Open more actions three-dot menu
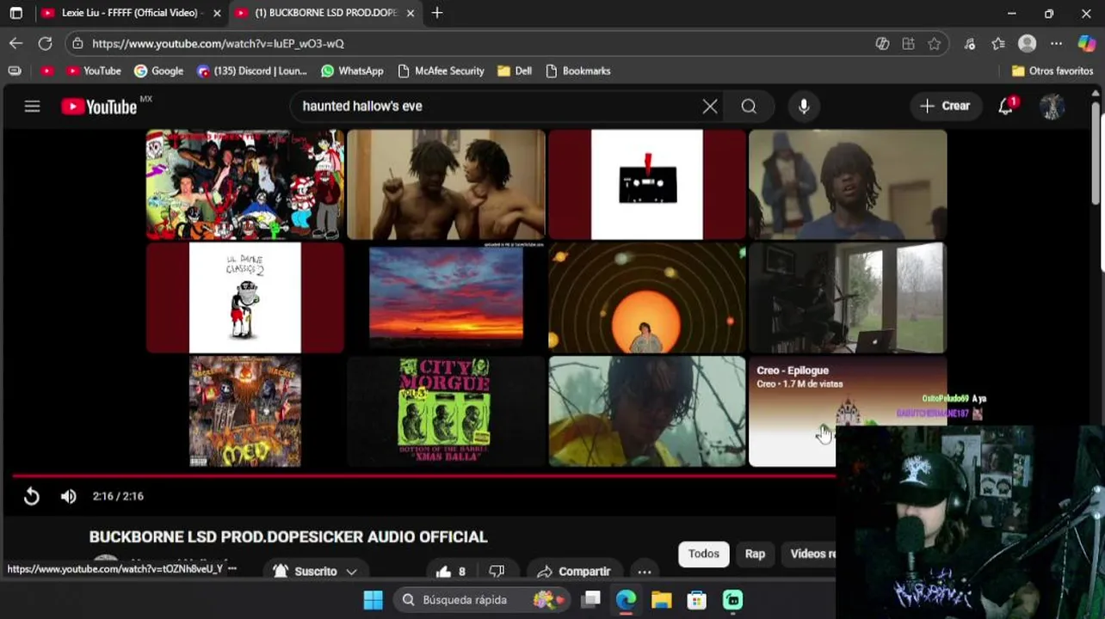 [x=645, y=571]
